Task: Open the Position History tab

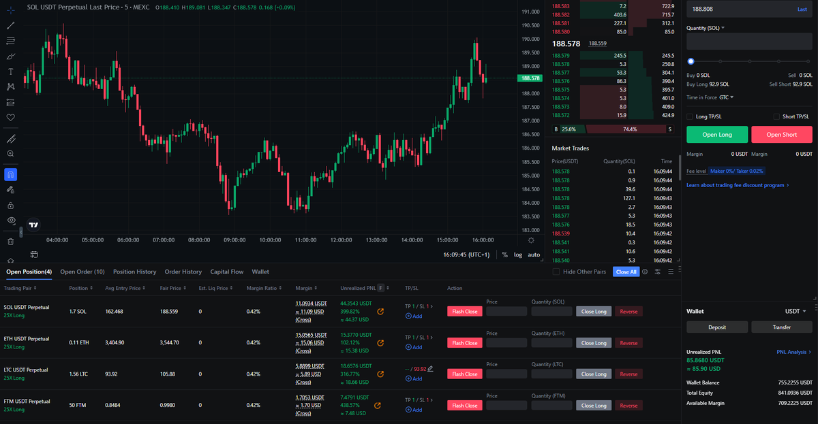Action: coord(134,272)
